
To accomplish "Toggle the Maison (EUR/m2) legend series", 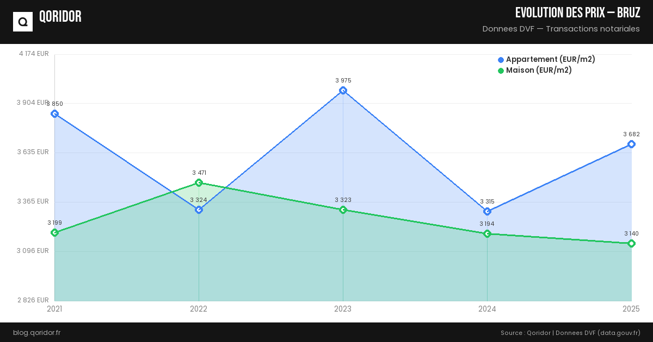I will coord(539,71).
